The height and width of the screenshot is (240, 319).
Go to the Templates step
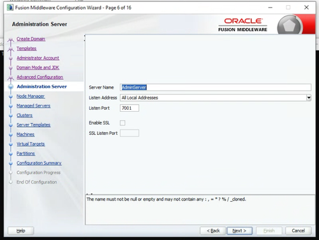coord(27,49)
